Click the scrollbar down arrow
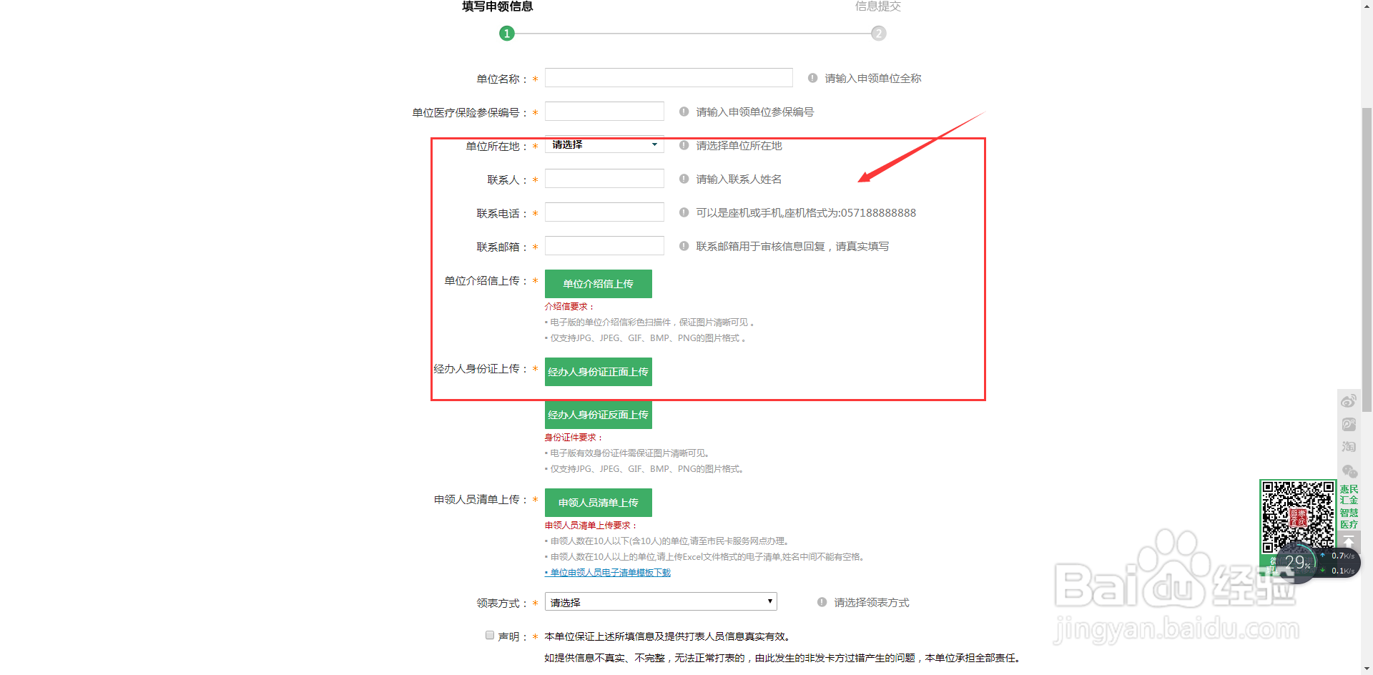1373x675 pixels. (1367, 669)
